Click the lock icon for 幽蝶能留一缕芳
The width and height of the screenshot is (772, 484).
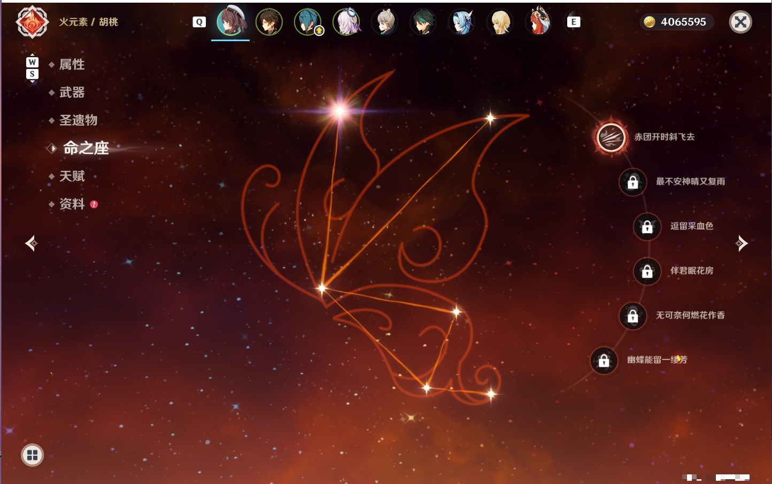tap(604, 360)
